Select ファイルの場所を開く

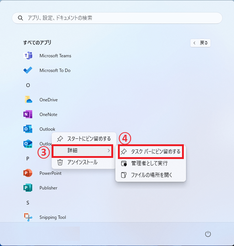pos(151,175)
